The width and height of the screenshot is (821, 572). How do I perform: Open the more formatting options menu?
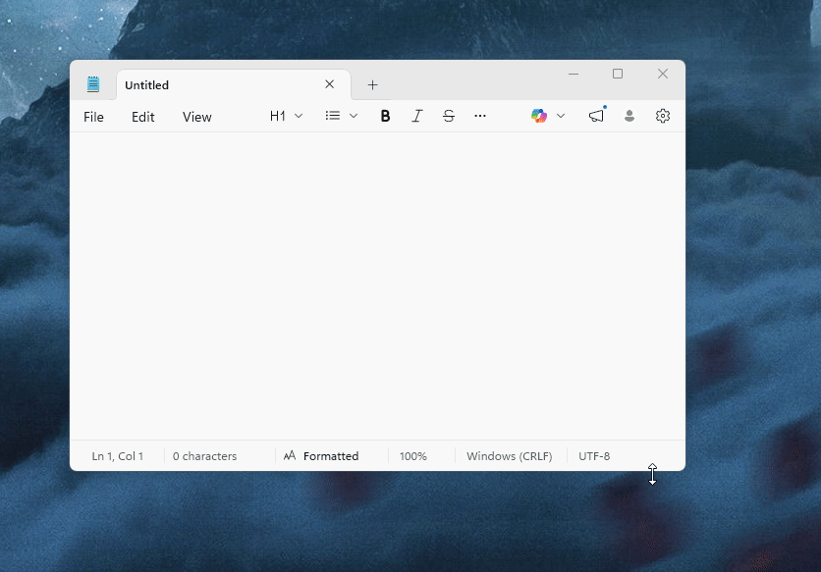click(x=480, y=116)
